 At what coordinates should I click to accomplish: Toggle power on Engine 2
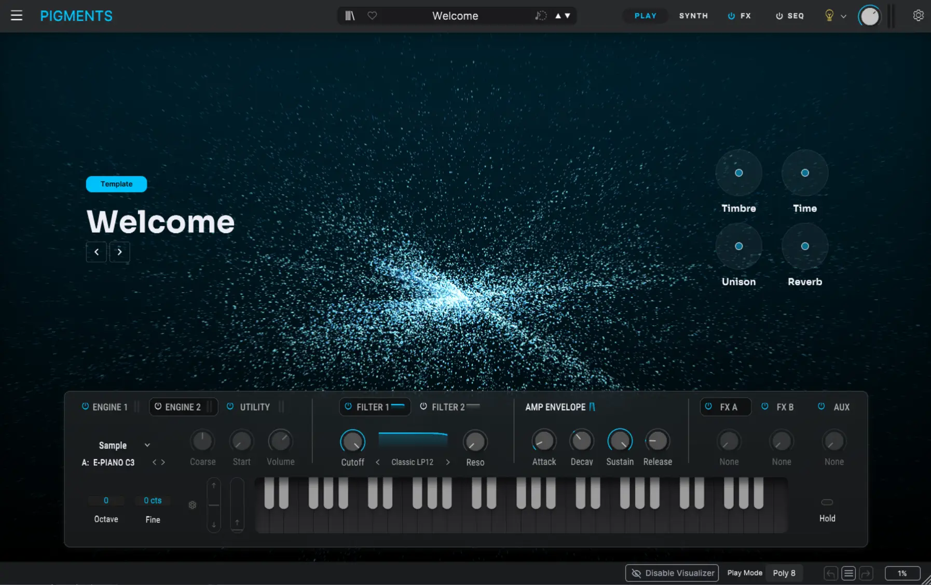pos(159,406)
